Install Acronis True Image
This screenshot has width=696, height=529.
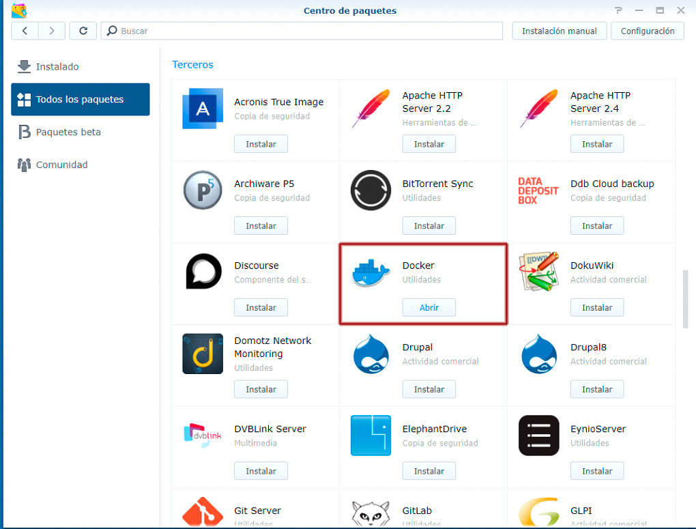pos(261,144)
